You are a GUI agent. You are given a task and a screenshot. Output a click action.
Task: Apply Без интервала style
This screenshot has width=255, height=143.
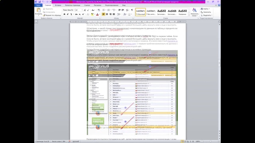(151, 12)
